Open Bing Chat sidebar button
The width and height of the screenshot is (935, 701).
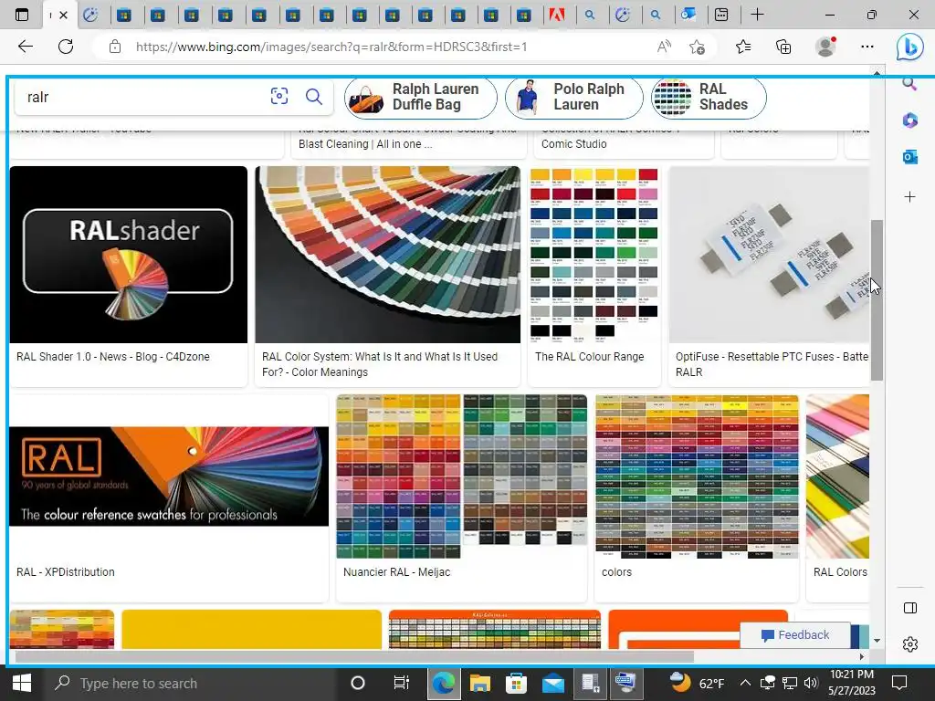[x=910, y=47]
